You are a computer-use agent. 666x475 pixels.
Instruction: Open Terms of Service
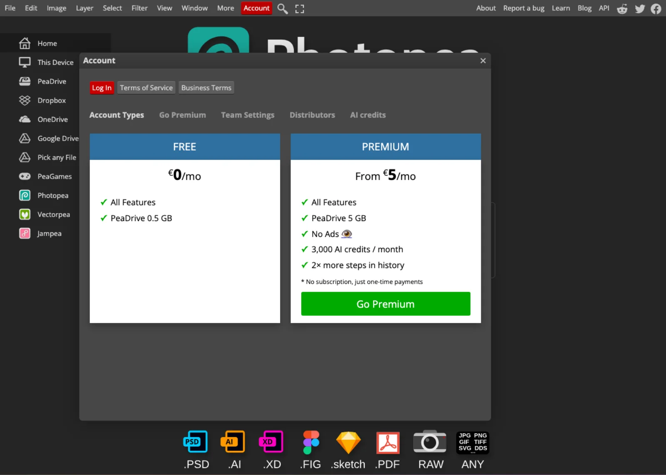[146, 88]
